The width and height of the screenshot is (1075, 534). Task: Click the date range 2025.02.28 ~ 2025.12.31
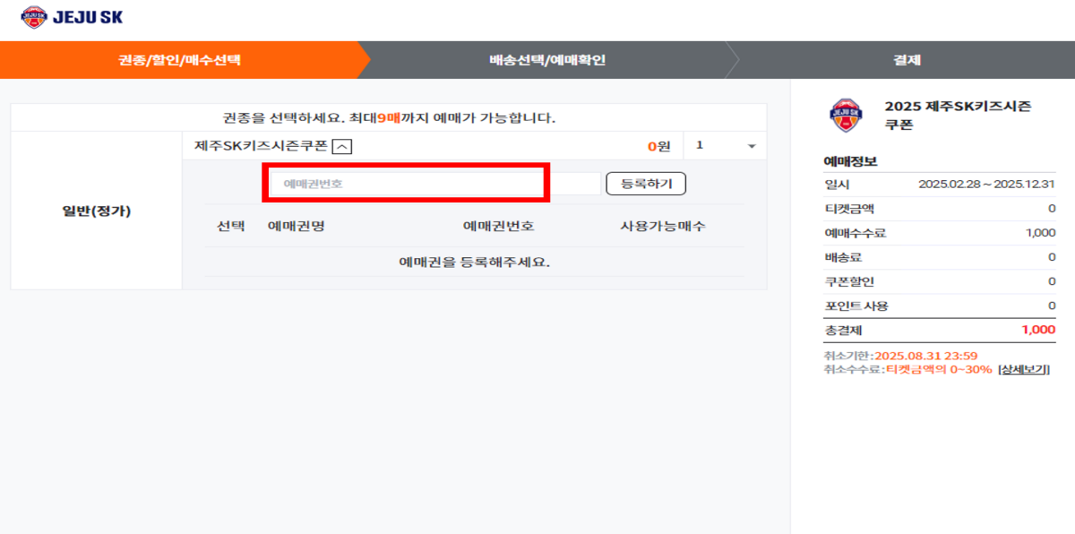click(987, 185)
